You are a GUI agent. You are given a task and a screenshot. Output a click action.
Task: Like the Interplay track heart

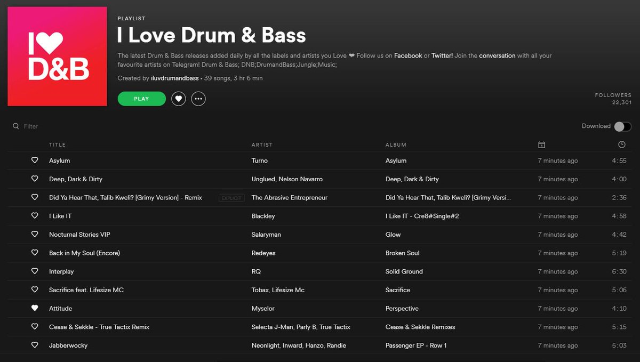pos(35,271)
